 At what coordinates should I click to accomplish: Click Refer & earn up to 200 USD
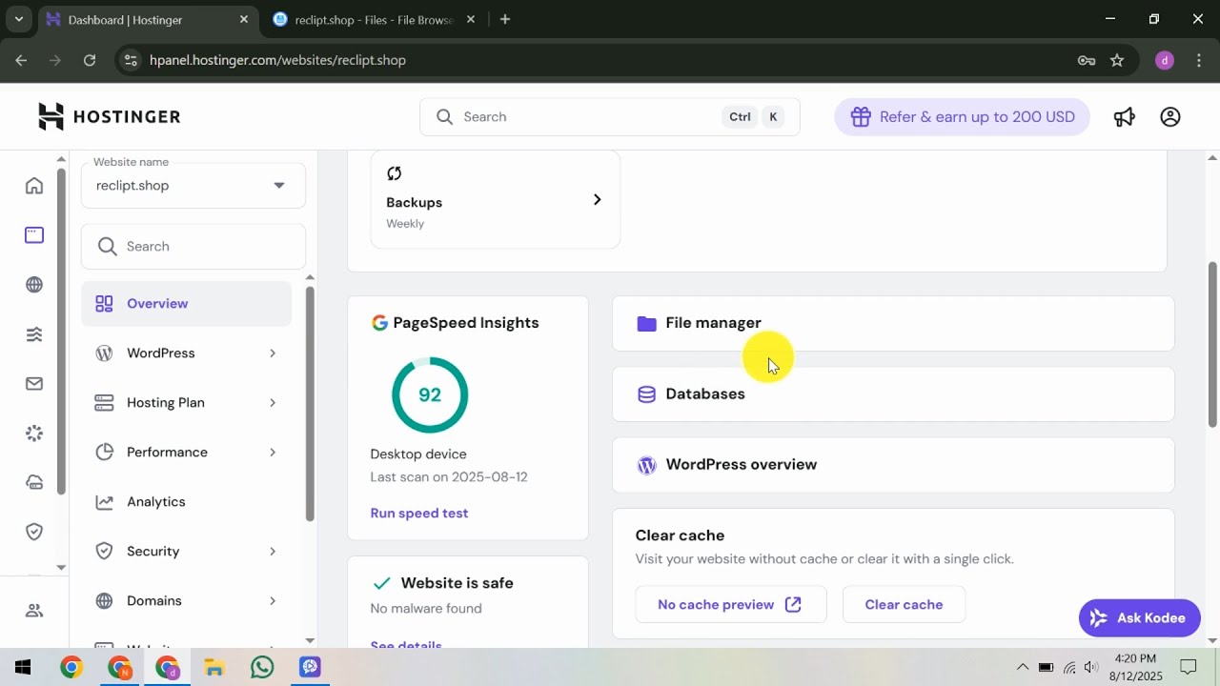pos(962,116)
